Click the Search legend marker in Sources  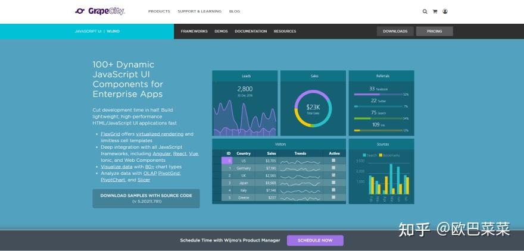364,155
